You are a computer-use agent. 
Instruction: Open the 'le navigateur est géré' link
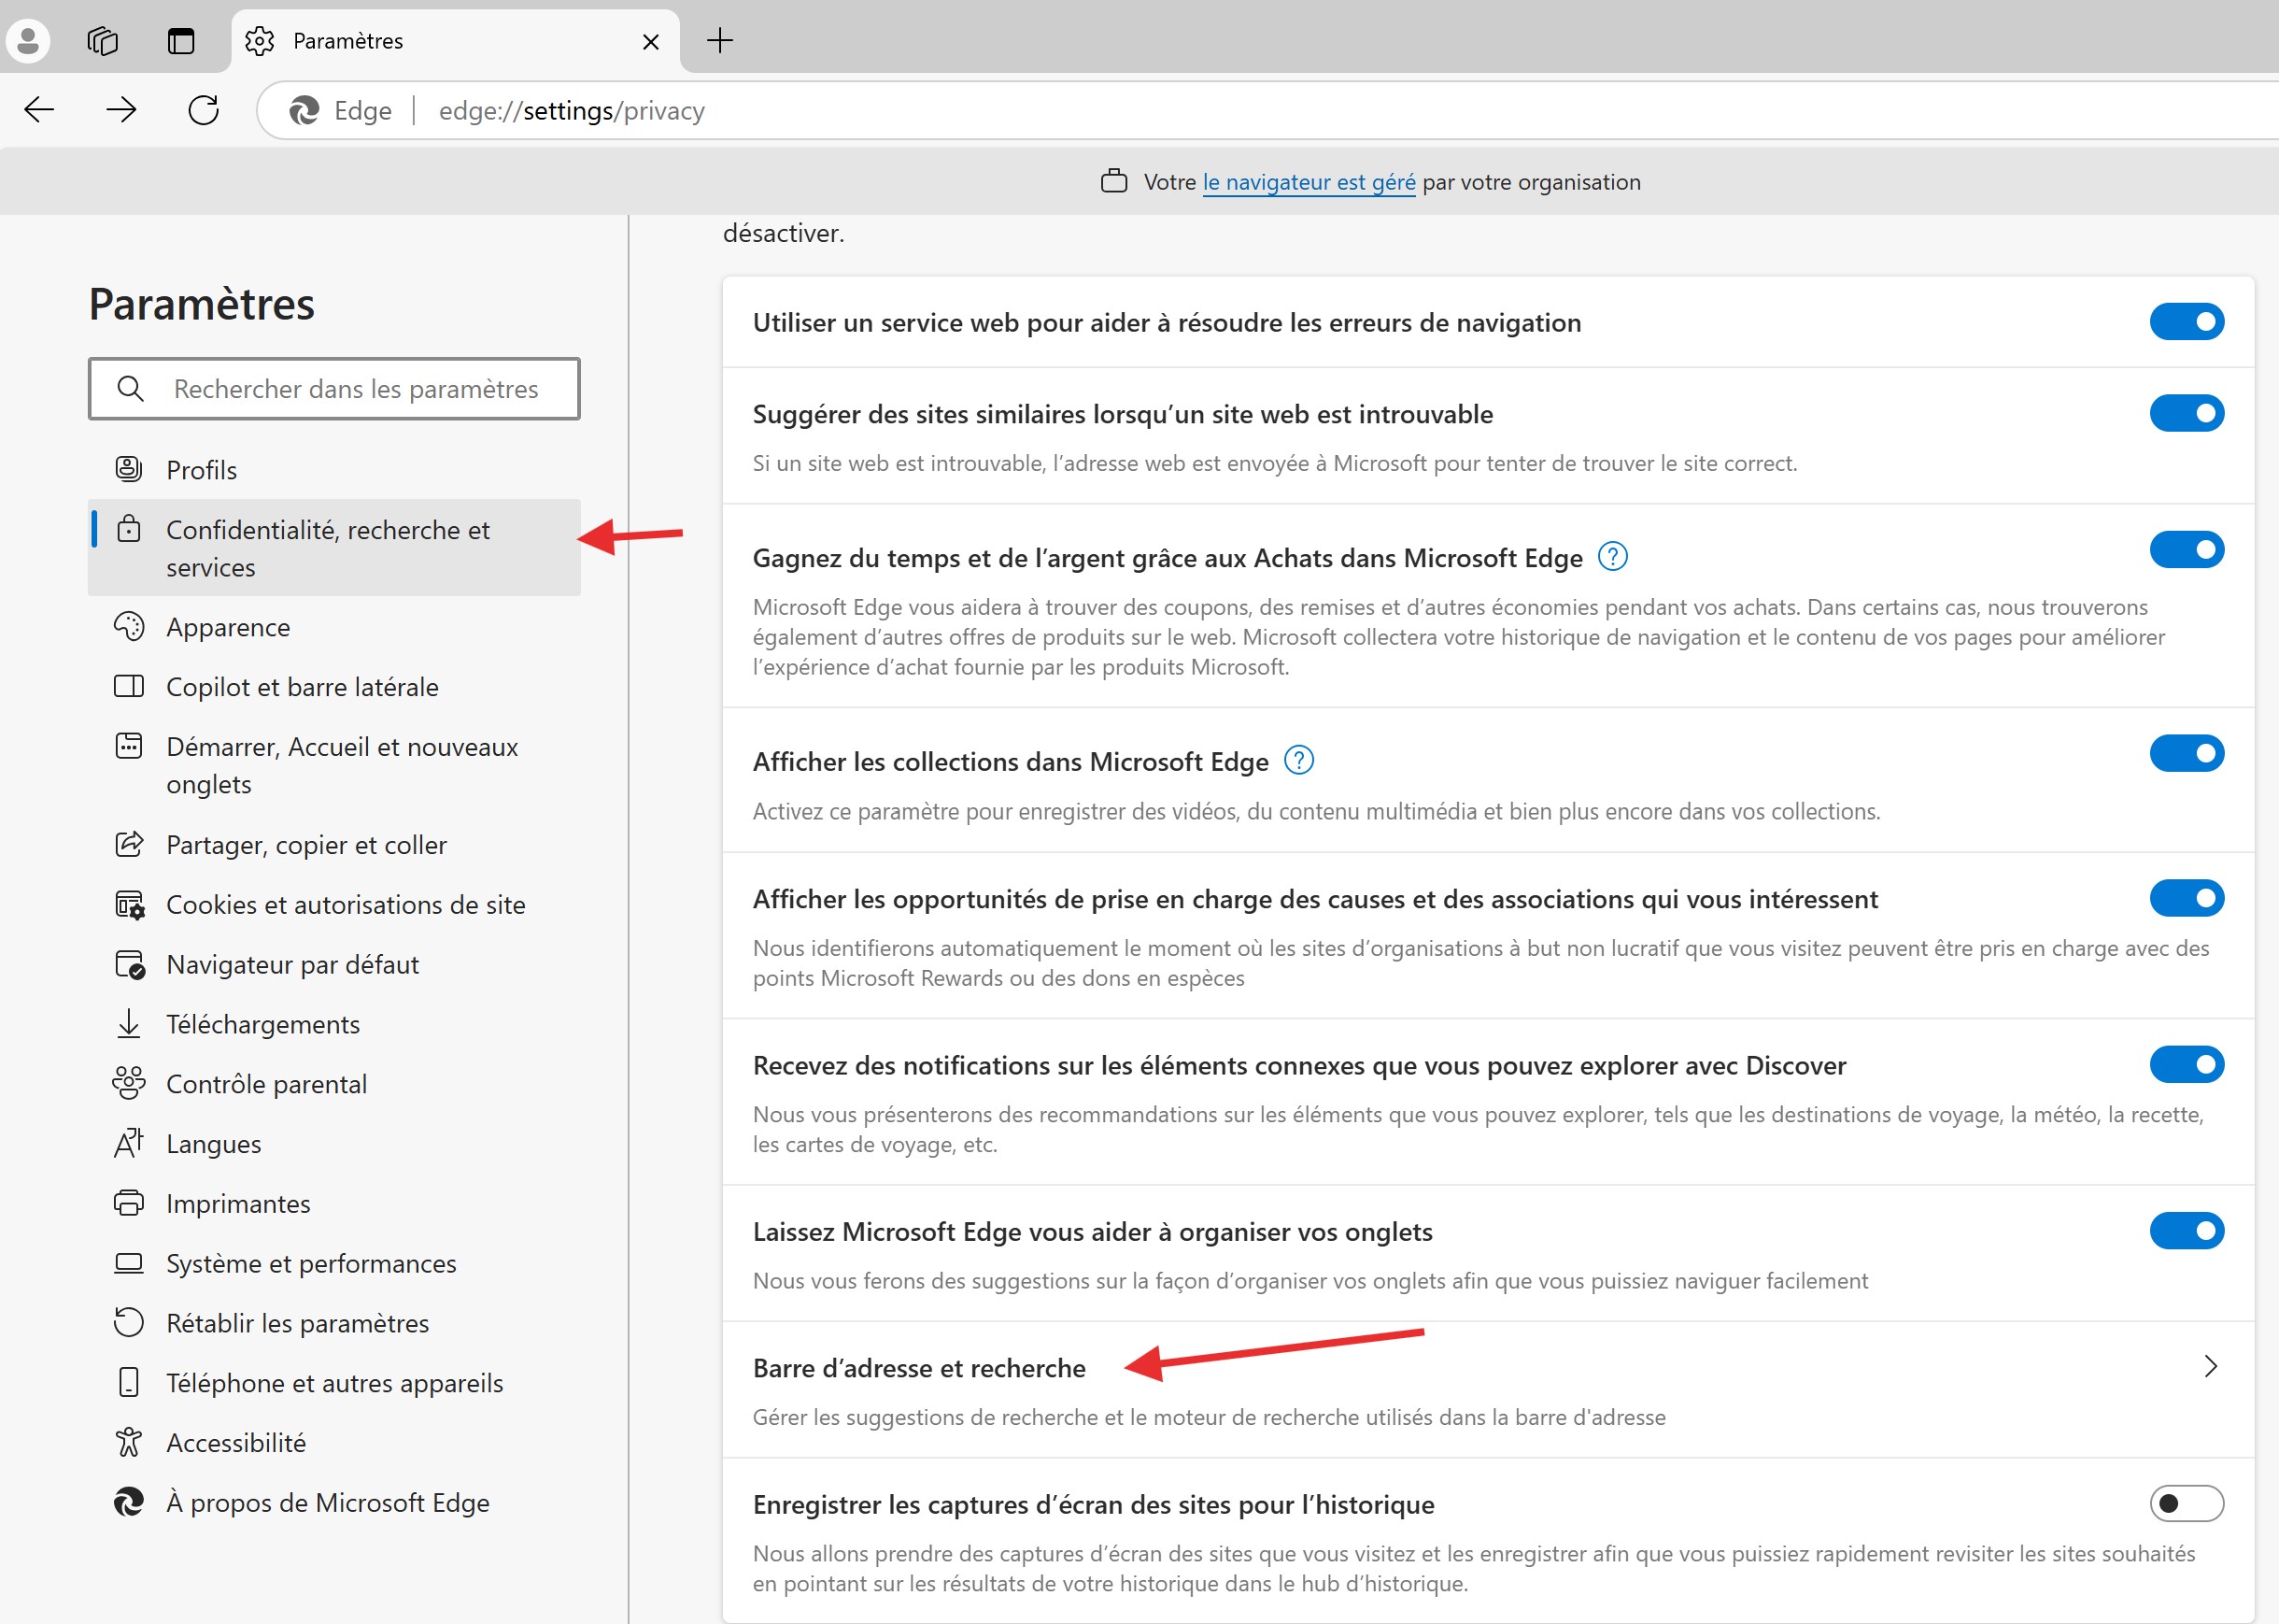point(1309,182)
